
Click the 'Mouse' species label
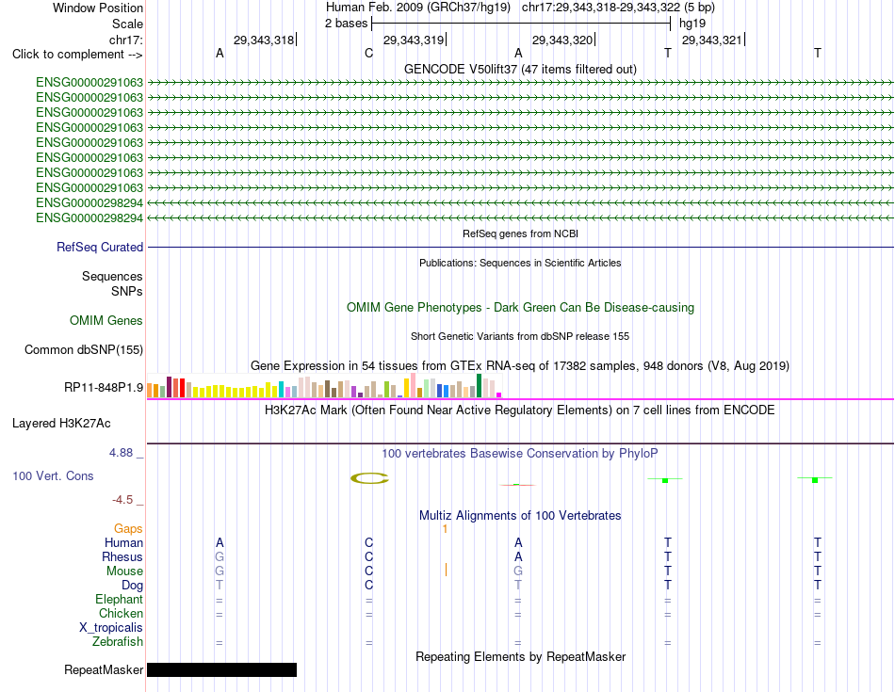pyautogui.click(x=124, y=571)
